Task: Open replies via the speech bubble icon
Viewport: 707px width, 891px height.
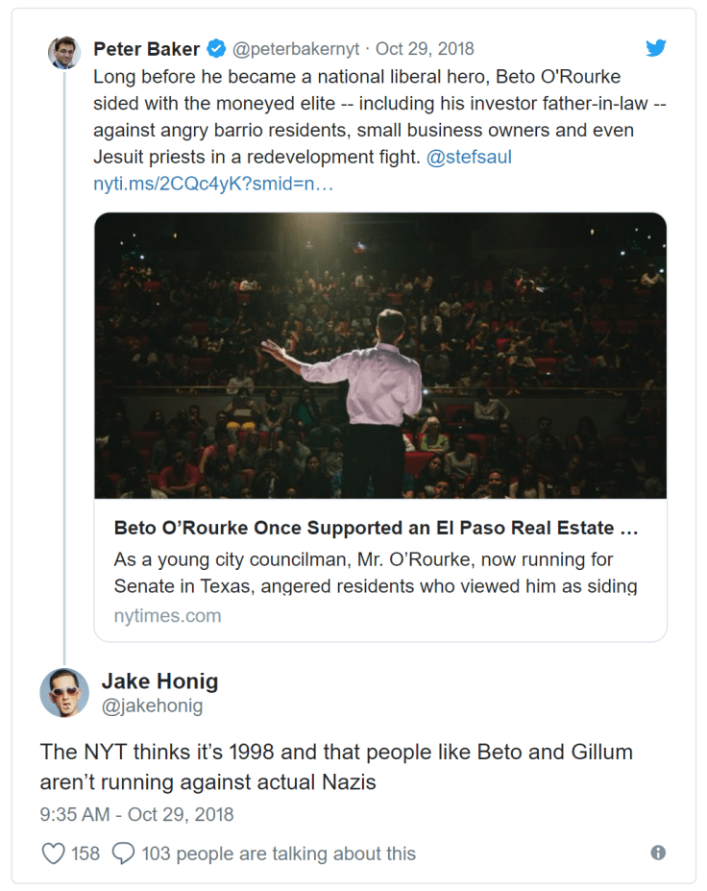Action: (123, 853)
